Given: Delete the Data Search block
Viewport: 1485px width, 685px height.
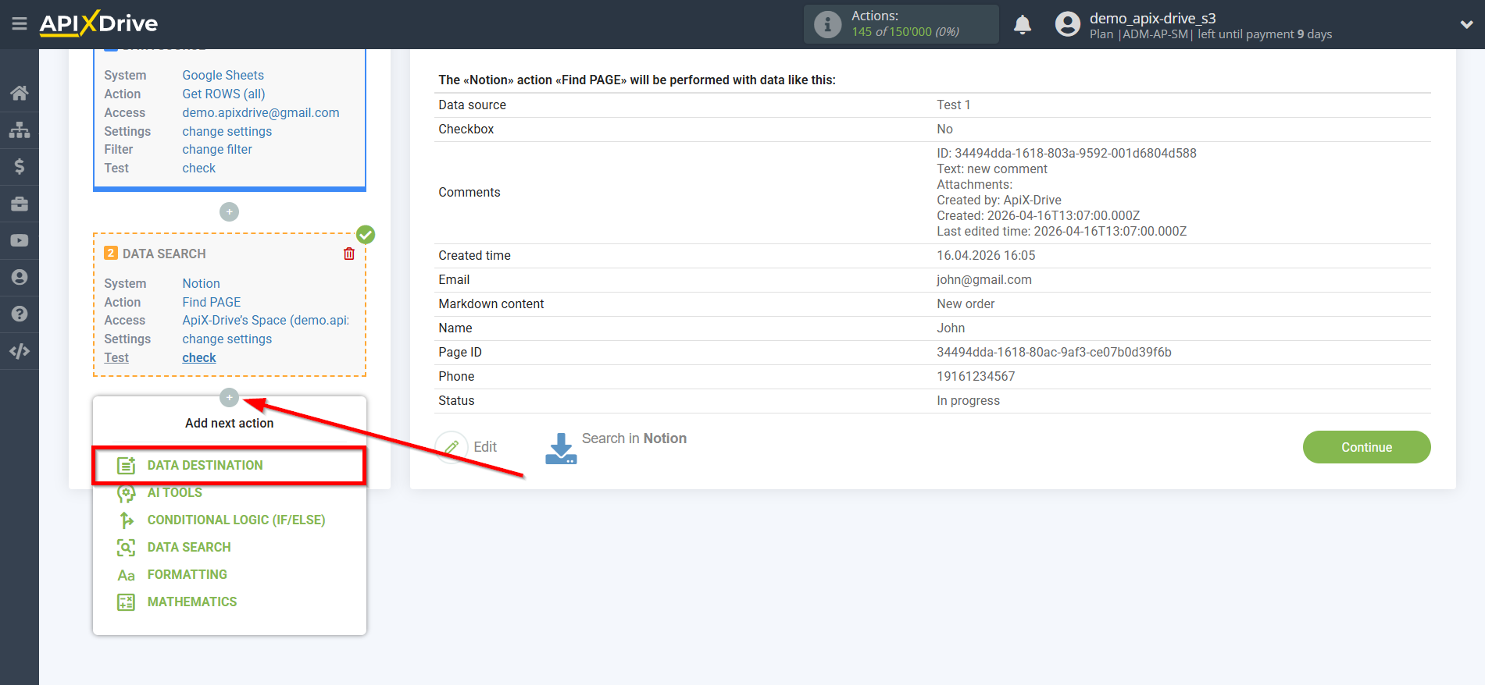Looking at the screenshot, I should click(349, 254).
